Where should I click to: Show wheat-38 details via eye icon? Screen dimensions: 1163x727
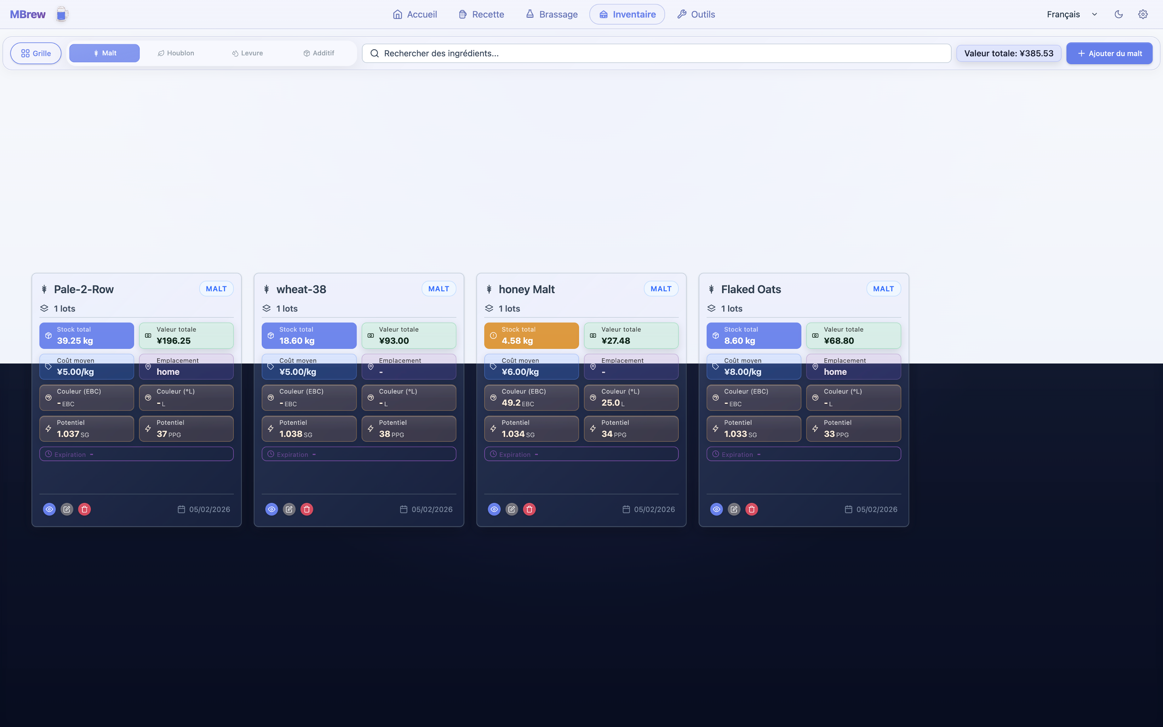tap(271, 509)
